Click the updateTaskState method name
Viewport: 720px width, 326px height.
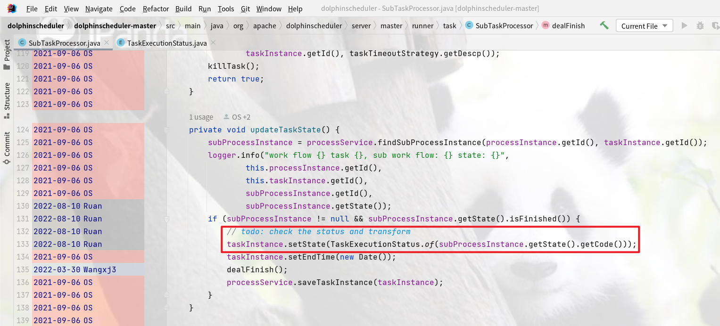tap(286, 130)
